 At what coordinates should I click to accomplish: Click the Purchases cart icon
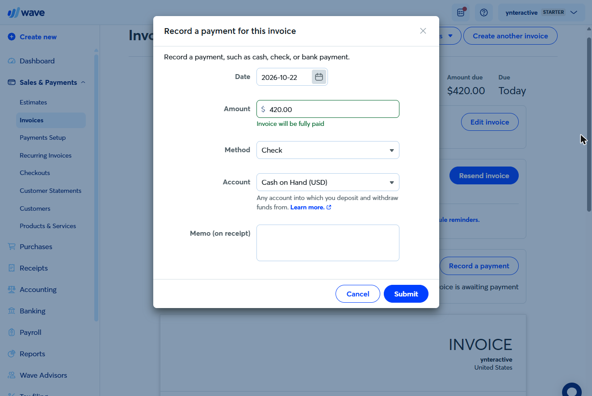coord(12,247)
